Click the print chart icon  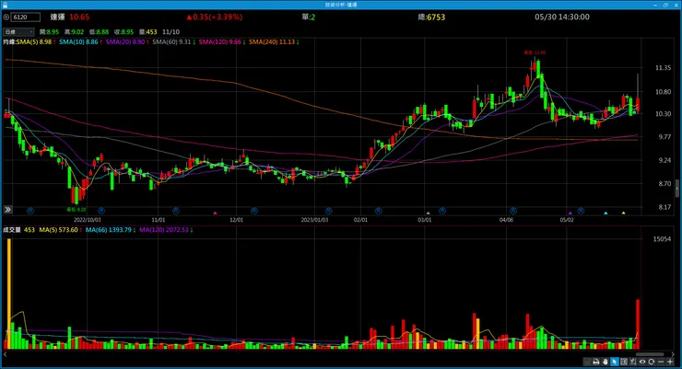[x=596, y=362]
